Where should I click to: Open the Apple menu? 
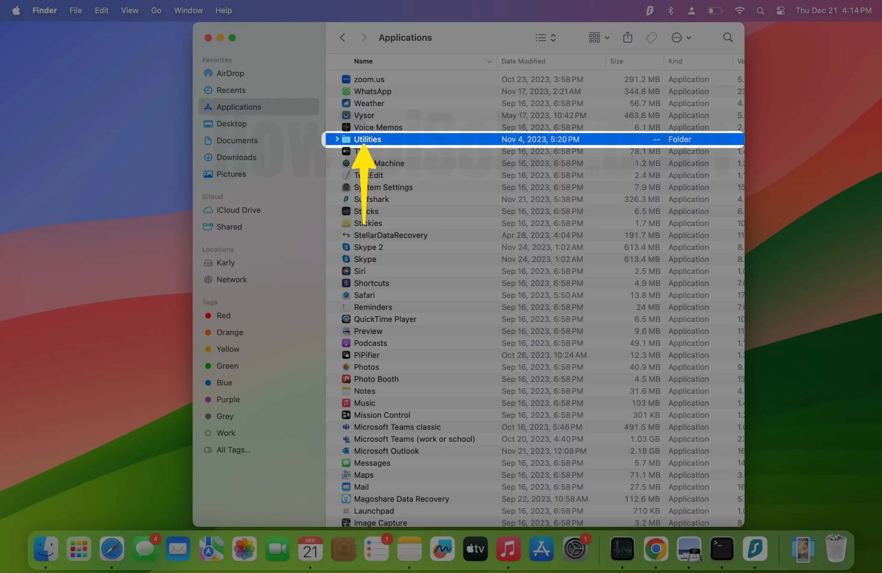(16, 10)
